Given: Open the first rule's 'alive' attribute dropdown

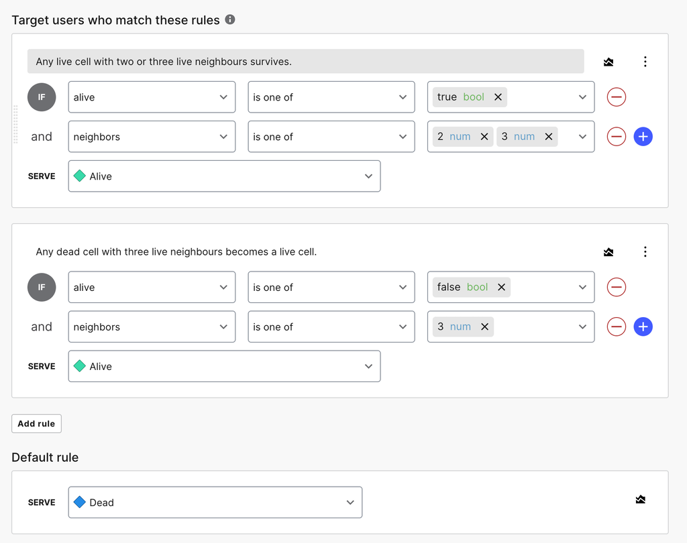Looking at the screenshot, I should click(x=152, y=97).
